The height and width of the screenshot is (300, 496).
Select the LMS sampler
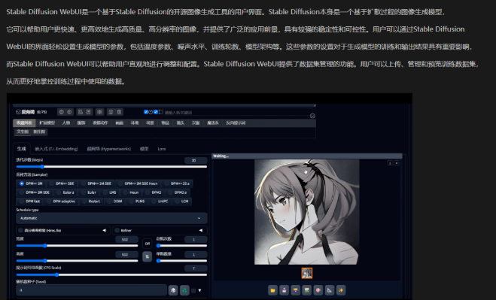point(109,192)
